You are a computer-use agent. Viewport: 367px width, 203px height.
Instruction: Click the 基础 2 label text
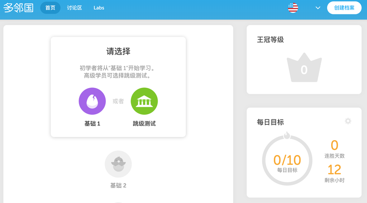(x=118, y=185)
